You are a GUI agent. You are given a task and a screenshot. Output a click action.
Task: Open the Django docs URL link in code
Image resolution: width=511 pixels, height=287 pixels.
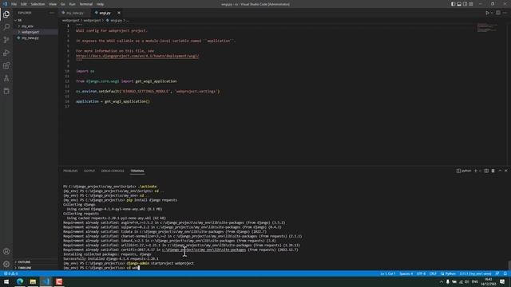click(137, 56)
